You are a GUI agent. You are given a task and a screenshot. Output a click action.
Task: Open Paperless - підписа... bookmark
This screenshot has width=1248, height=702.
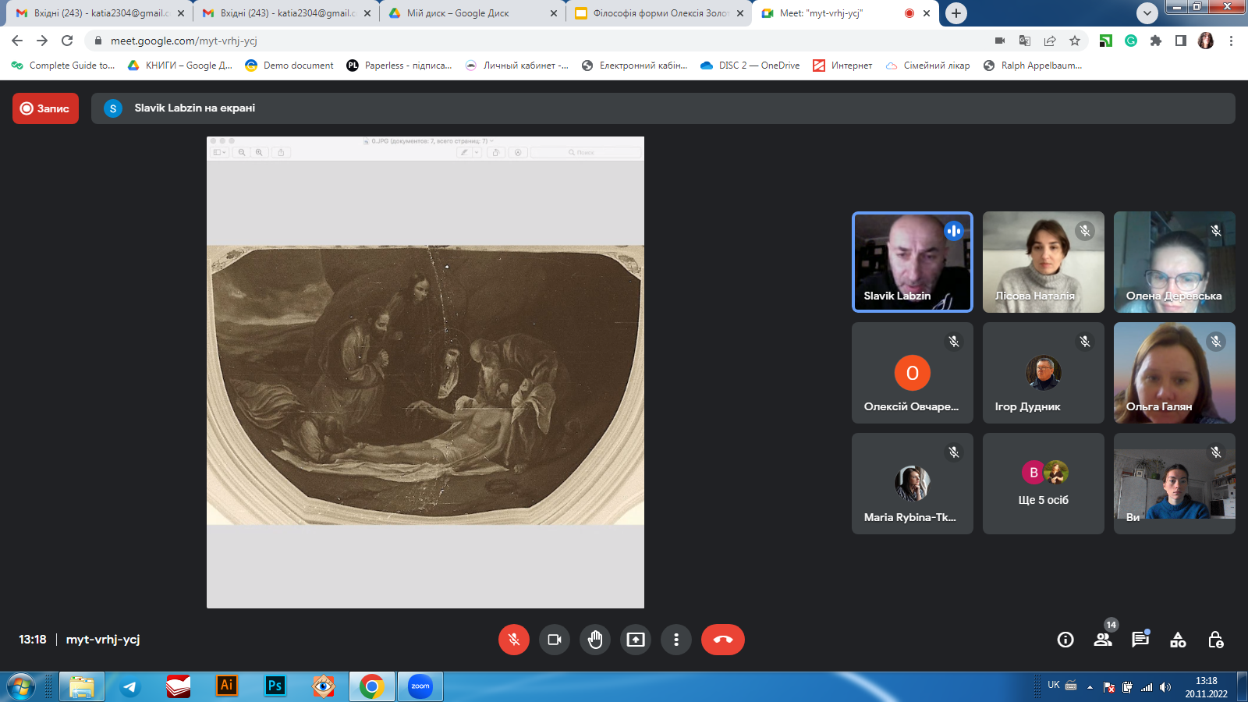[399, 66]
